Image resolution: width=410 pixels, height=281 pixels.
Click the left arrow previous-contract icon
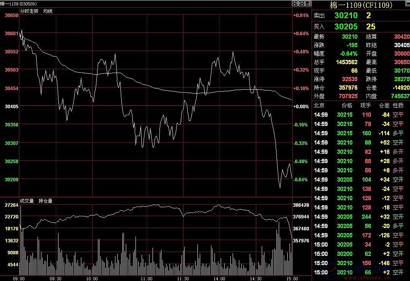pyautogui.click(x=294, y=4)
